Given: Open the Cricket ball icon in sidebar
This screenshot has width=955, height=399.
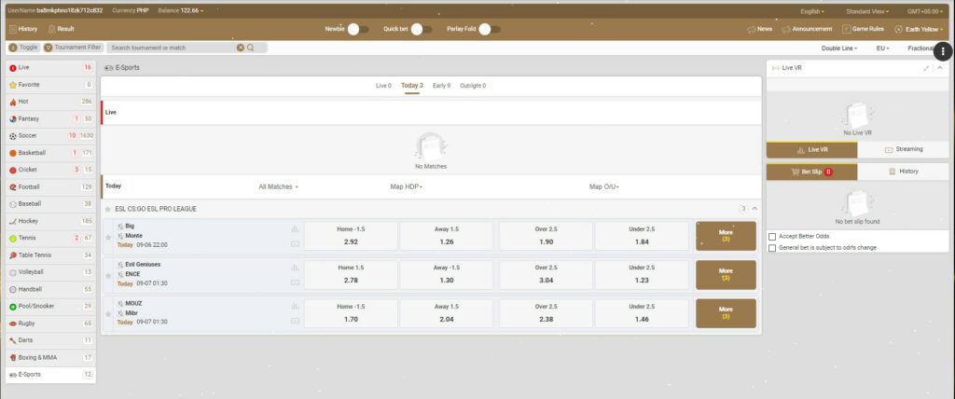Looking at the screenshot, I should (x=13, y=170).
